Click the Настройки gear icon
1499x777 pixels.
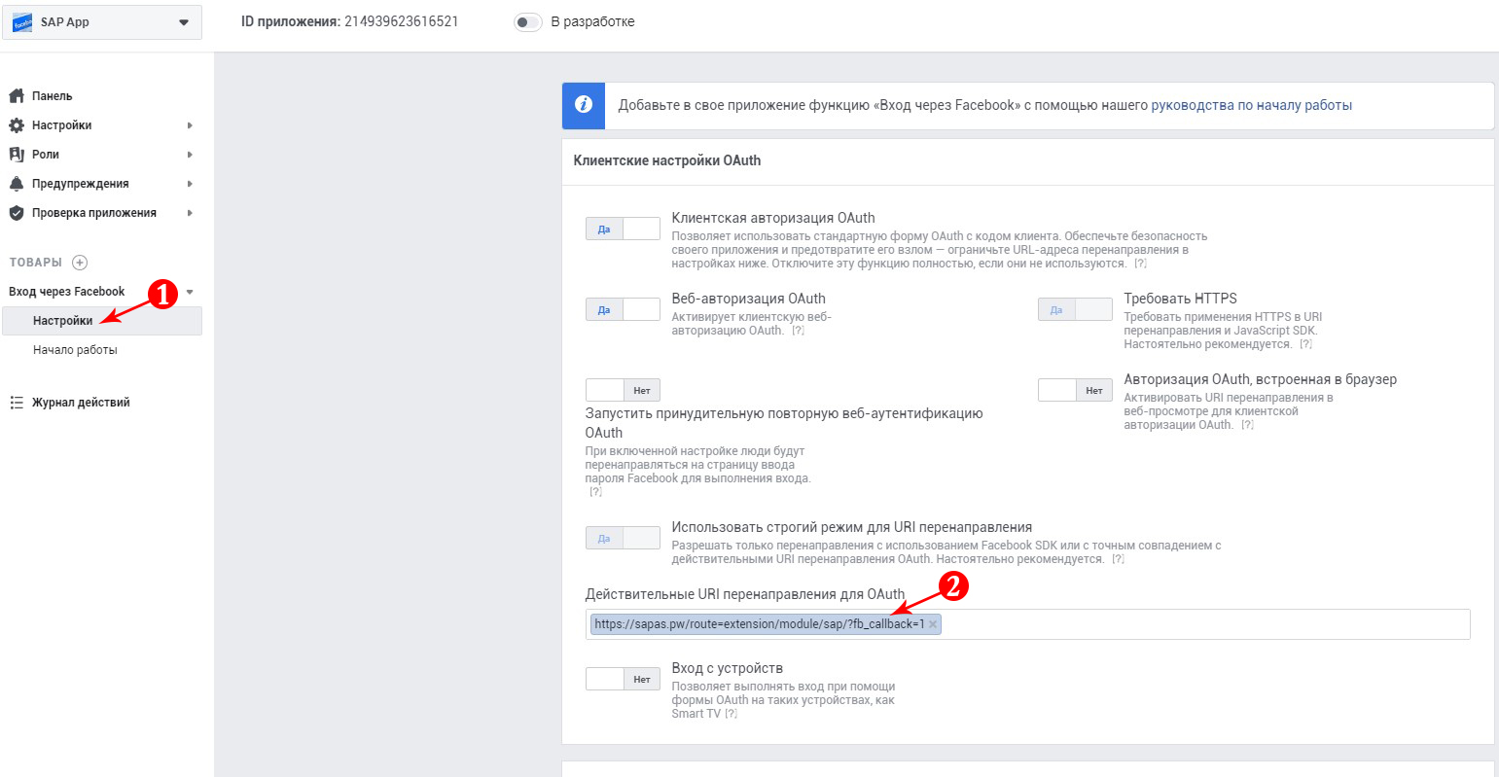17,124
